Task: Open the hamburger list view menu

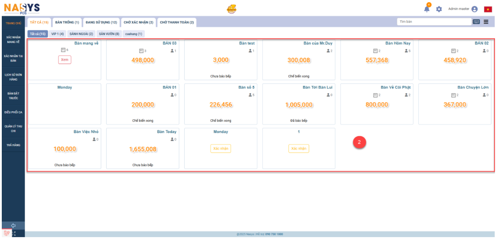Action: 486,22
